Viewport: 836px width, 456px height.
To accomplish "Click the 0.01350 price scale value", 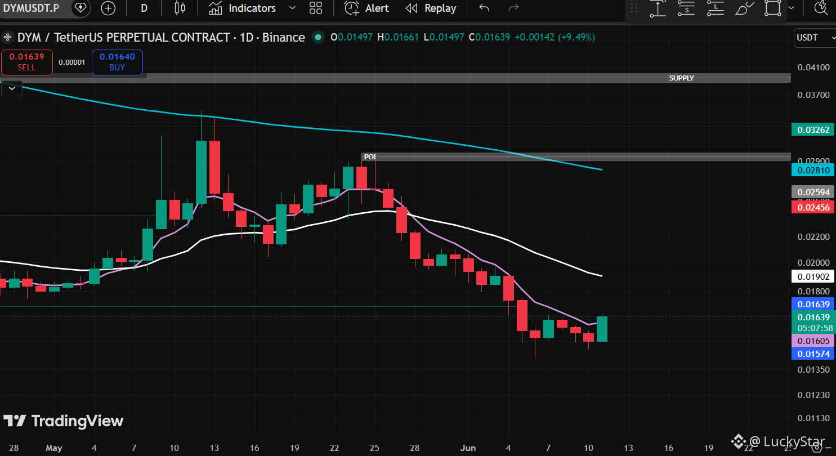I will pos(813,370).
